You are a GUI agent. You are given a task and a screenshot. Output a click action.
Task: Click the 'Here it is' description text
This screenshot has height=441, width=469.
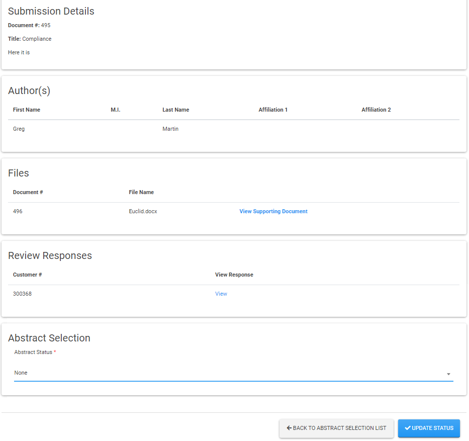[19, 52]
